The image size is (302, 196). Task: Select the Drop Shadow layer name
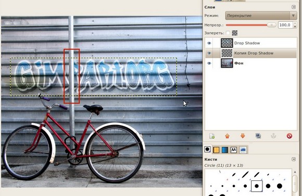(247, 43)
